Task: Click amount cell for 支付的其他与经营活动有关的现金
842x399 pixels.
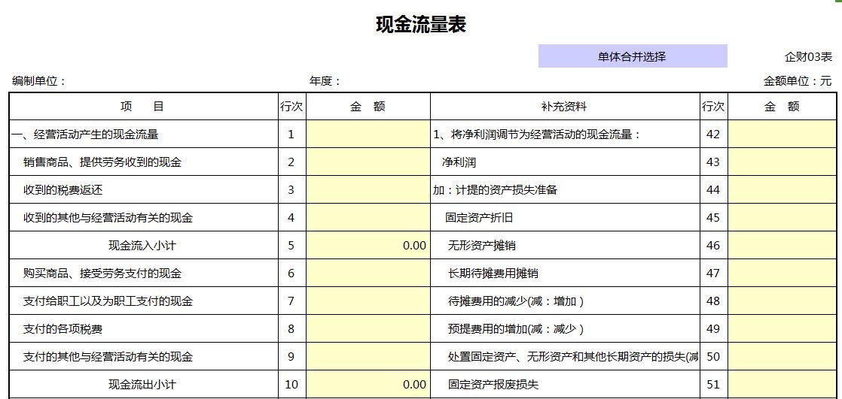Action: pyautogui.click(x=368, y=357)
